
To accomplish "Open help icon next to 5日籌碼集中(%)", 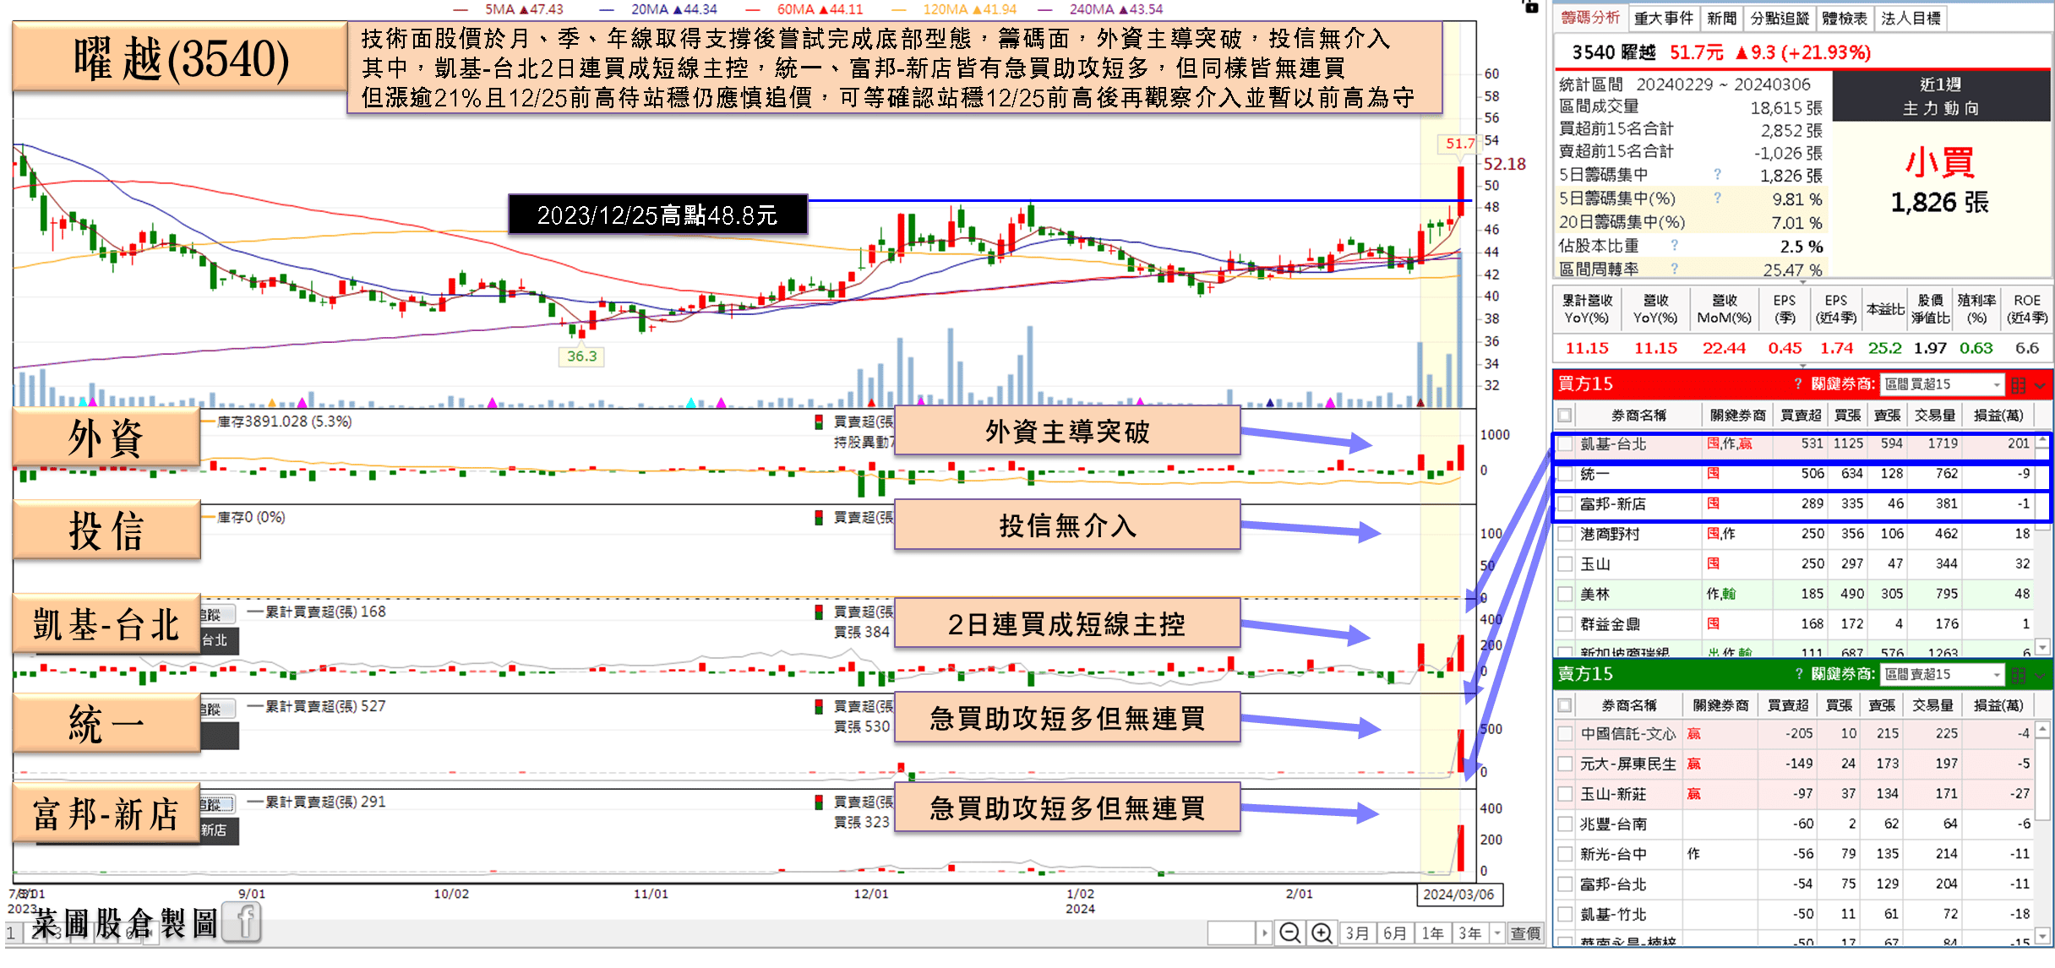I will point(1717,198).
